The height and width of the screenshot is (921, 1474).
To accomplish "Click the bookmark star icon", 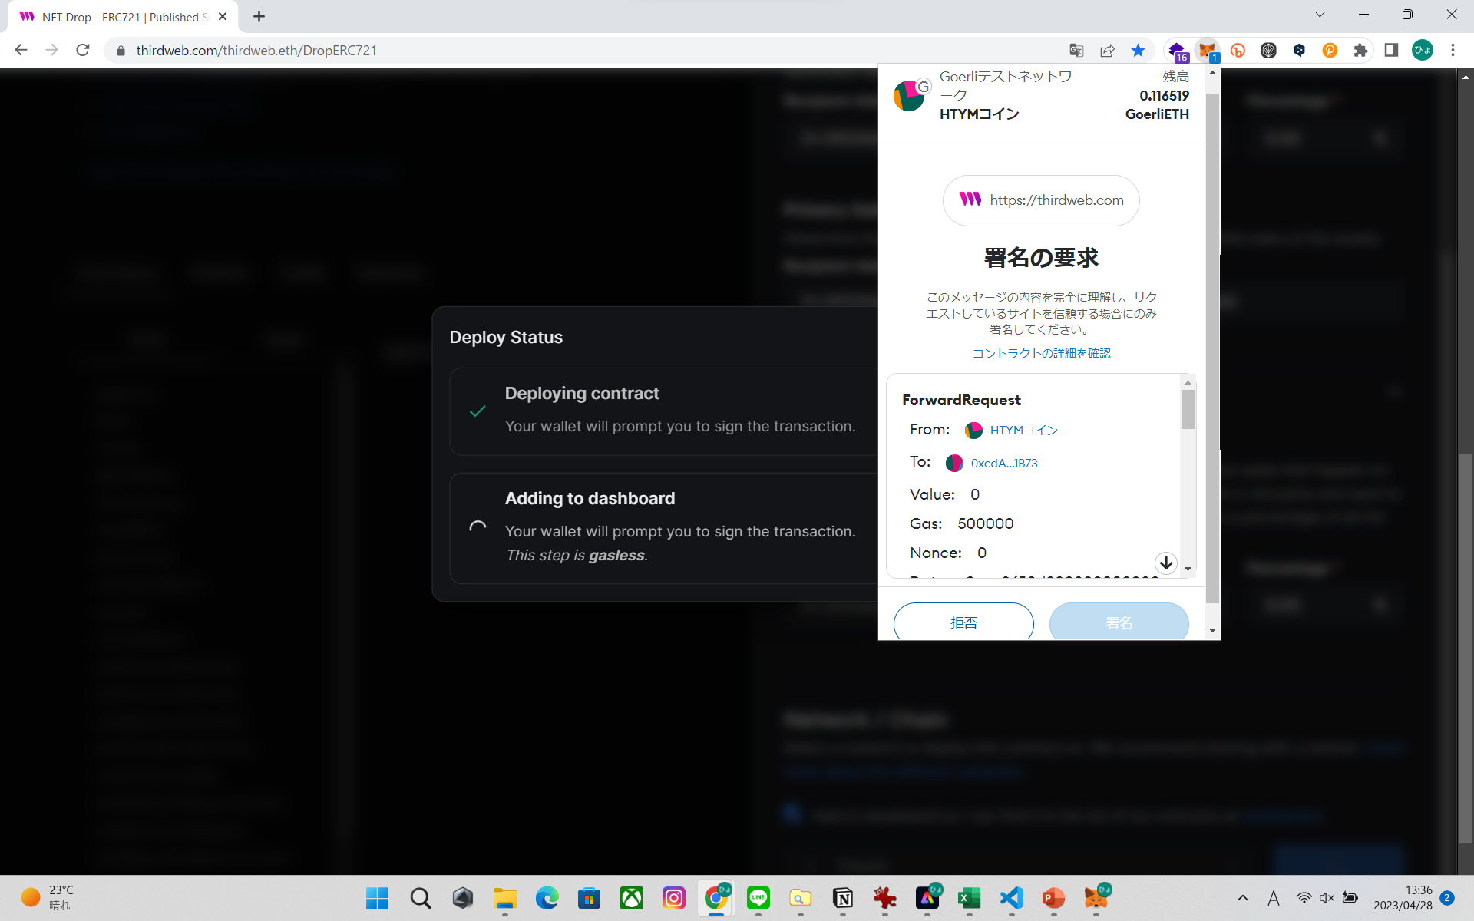I will tap(1138, 51).
